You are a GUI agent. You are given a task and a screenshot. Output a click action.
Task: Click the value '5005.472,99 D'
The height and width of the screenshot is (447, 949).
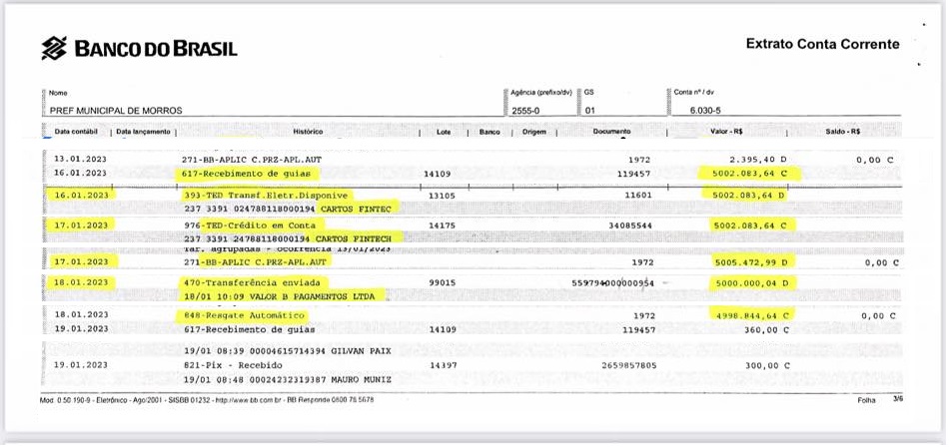[751, 262]
